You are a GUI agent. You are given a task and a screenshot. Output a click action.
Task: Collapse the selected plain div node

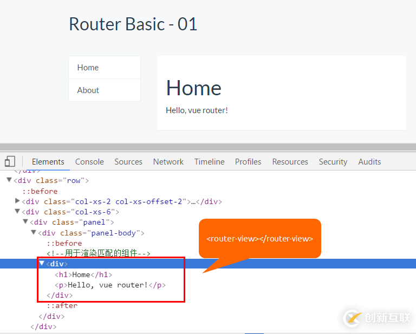point(42,263)
